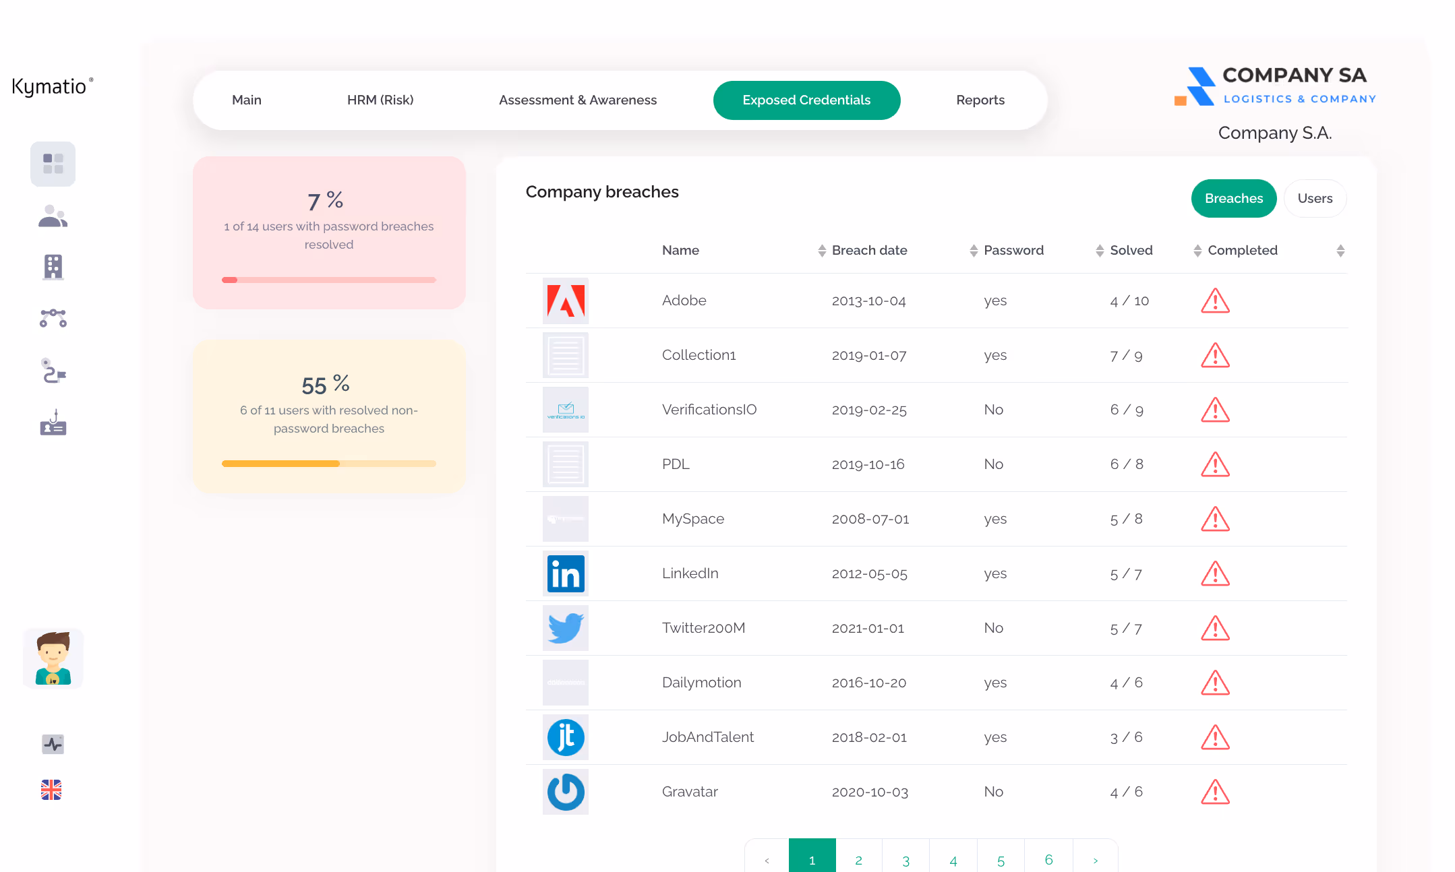Open the phishing ID card sidebar icon

[53, 423]
